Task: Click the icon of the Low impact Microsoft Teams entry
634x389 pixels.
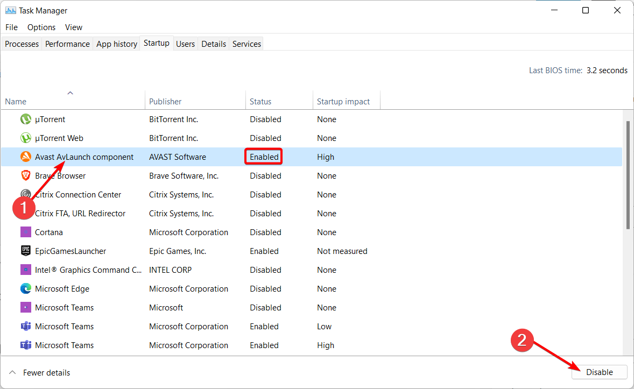Action: pyautogui.click(x=25, y=327)
